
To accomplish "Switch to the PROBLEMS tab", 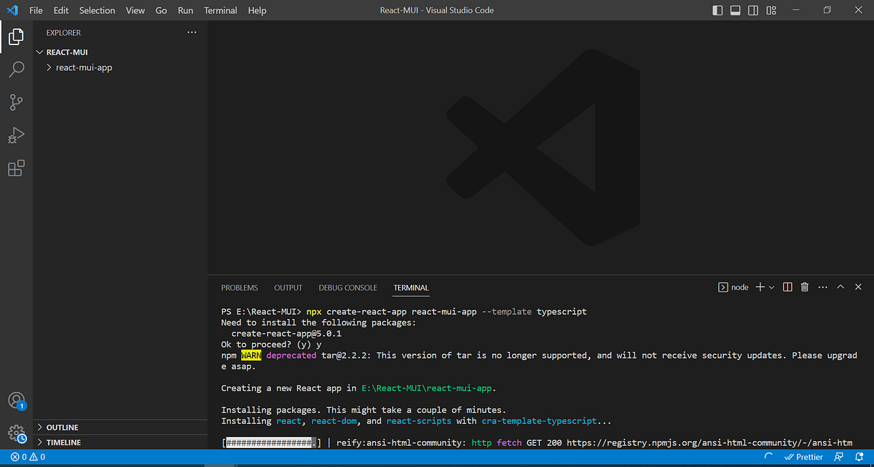I will coord(240,288).
